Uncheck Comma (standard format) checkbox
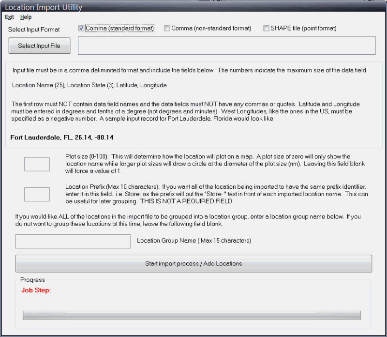This screenshot has height=337, width=387. coord(81,29)
